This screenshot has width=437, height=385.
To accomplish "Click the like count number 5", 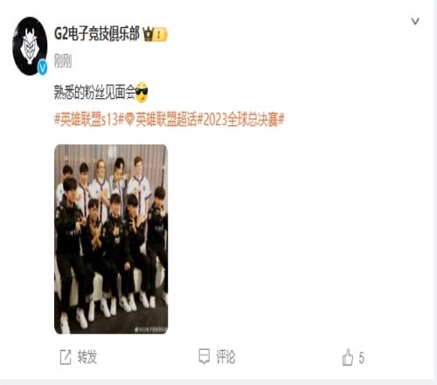I will pos(361,358).
